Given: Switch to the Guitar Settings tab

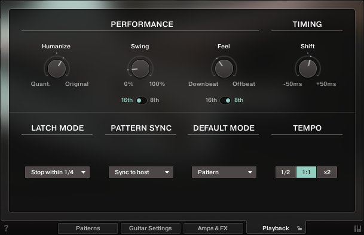Looking at the screenshot, I should [x=151, y=228].
